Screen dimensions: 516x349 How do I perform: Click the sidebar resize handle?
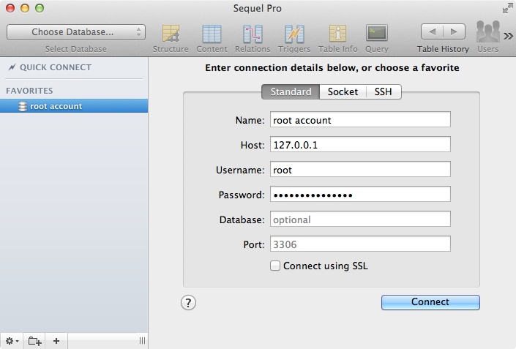click(x=142, y=341)
